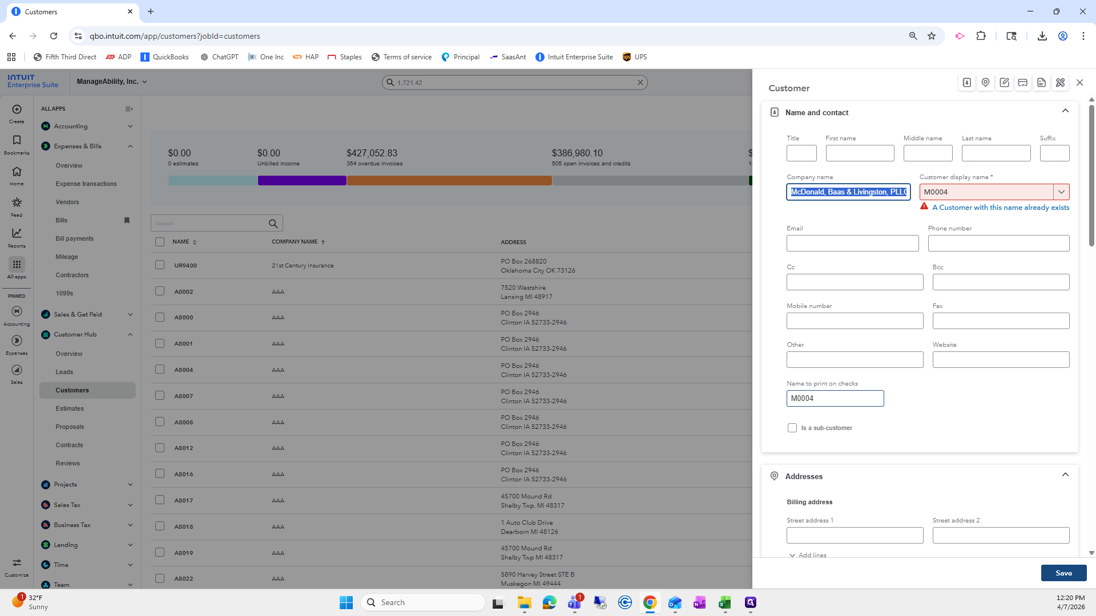1096x616 pixels.
Task: Click the Save button
Action: (1063, 573)
